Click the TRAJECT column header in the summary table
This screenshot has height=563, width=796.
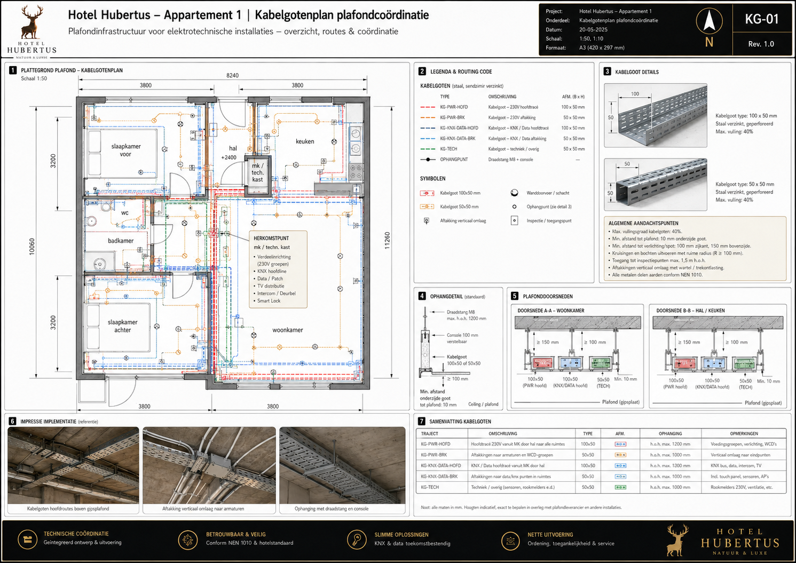pos(429,433)
